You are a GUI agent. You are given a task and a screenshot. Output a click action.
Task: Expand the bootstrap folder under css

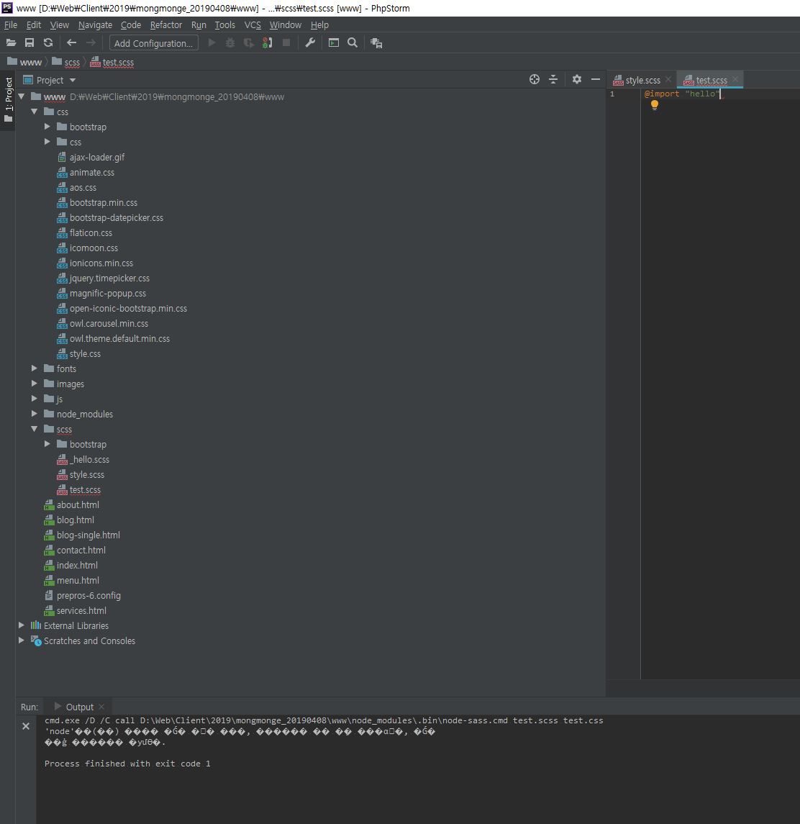click(x=47, y=127)
